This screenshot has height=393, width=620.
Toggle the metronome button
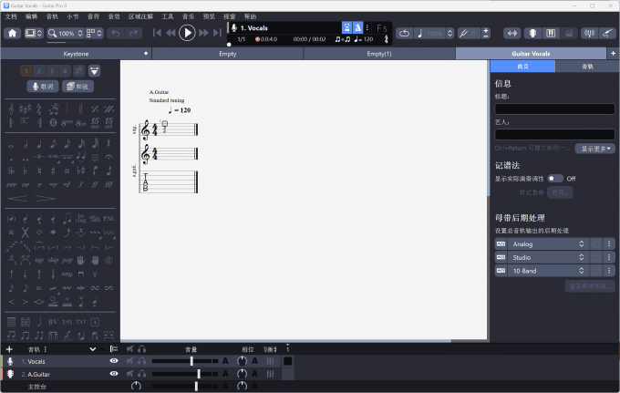pyautogui.click(x=357, y=27)
